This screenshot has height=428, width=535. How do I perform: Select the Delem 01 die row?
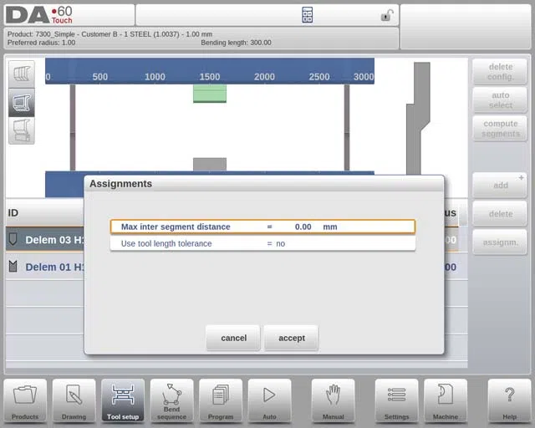click(45, 267)
